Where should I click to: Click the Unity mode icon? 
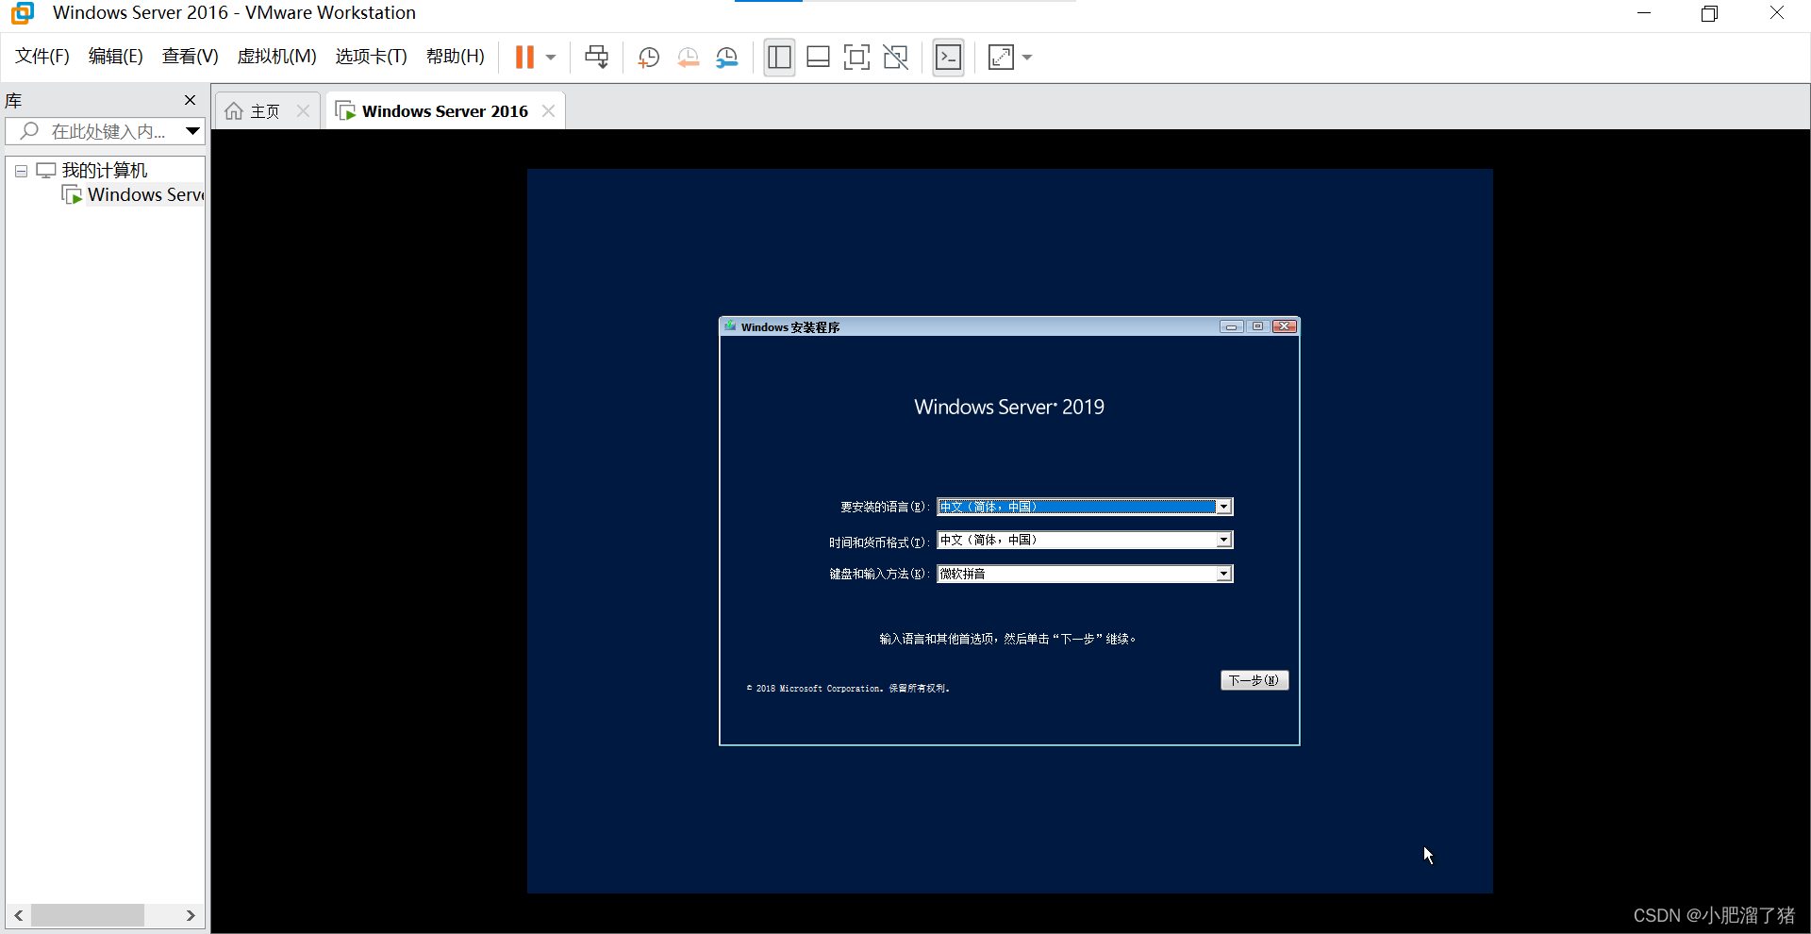tap(895, 58)
